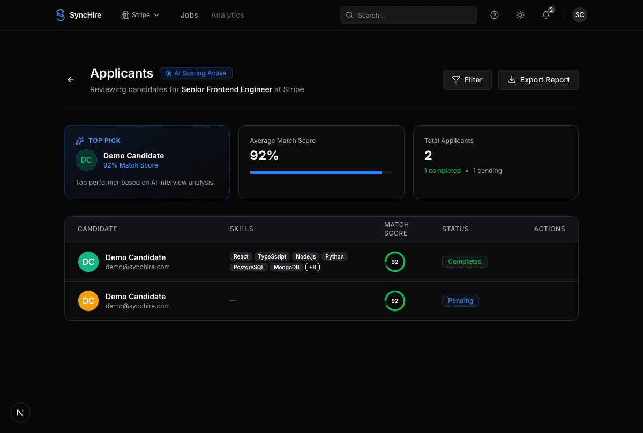Select the 92% Match Score link in Top Pick
The image size is (643, 433).
[131, 165]
